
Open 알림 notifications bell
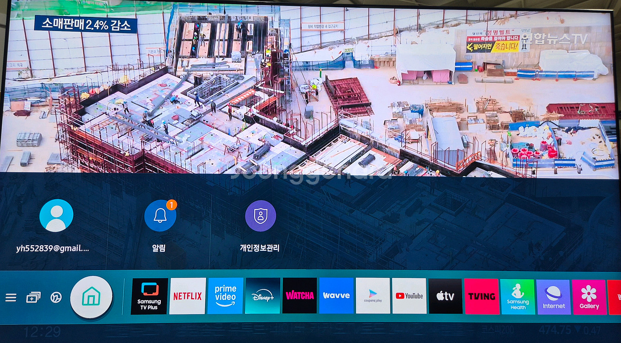click(x=160, y=216)
